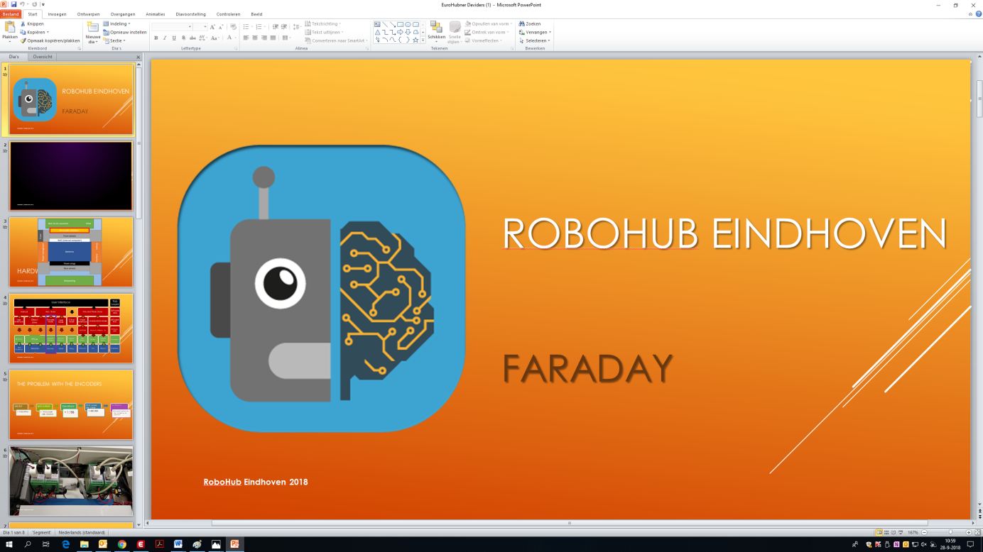The image size is (983, 552).
Task: Toggle Bold formatting
Action: (156, 38)
